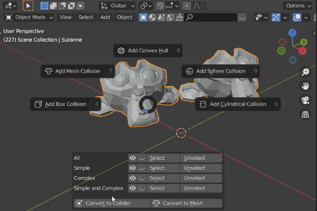Click the red X axis on gizmo
Viewport: 317px width, 211px height.
[x=302, y=51]
